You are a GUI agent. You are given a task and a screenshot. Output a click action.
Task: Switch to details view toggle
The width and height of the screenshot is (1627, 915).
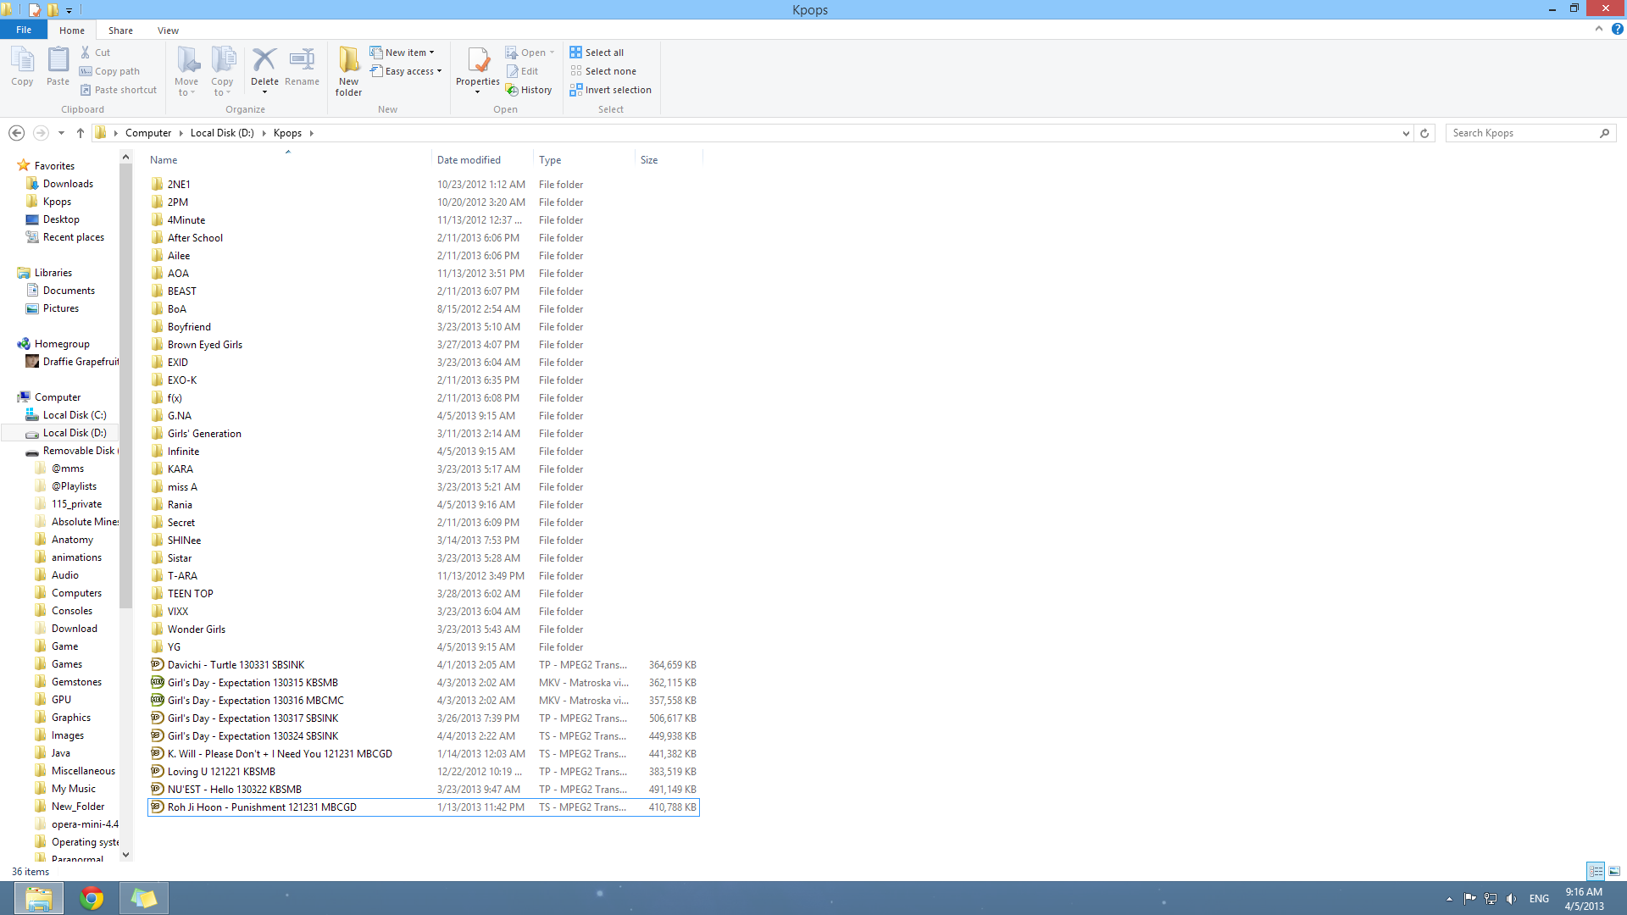[1596, 871]
